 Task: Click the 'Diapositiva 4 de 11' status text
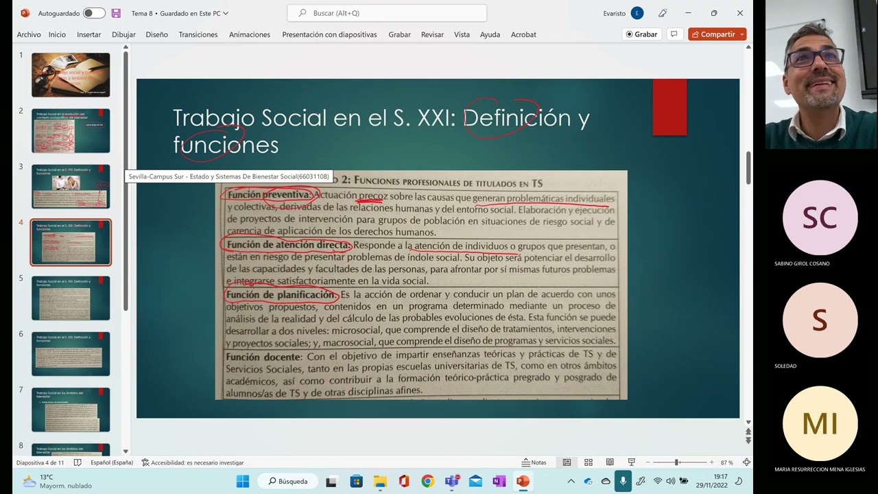pyautogui.click(x=40, y=462)
